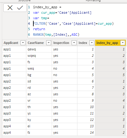Select cell with CaseName 'weq'

39,68
